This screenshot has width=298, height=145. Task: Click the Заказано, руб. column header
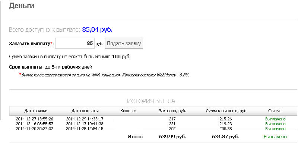(172, 111)
